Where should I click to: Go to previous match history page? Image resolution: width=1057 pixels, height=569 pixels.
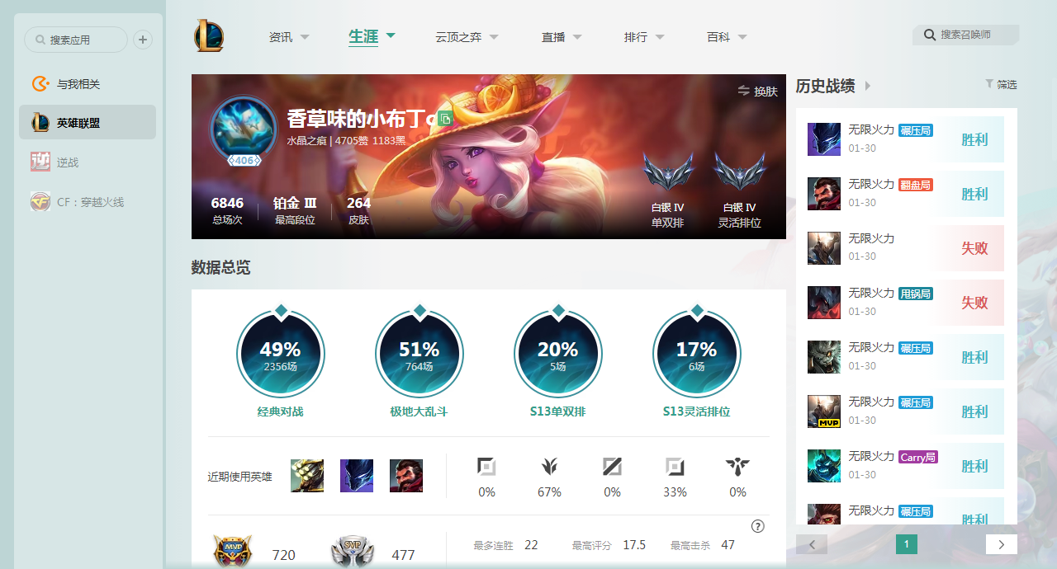pyautogui.click(x=812, y=544)
